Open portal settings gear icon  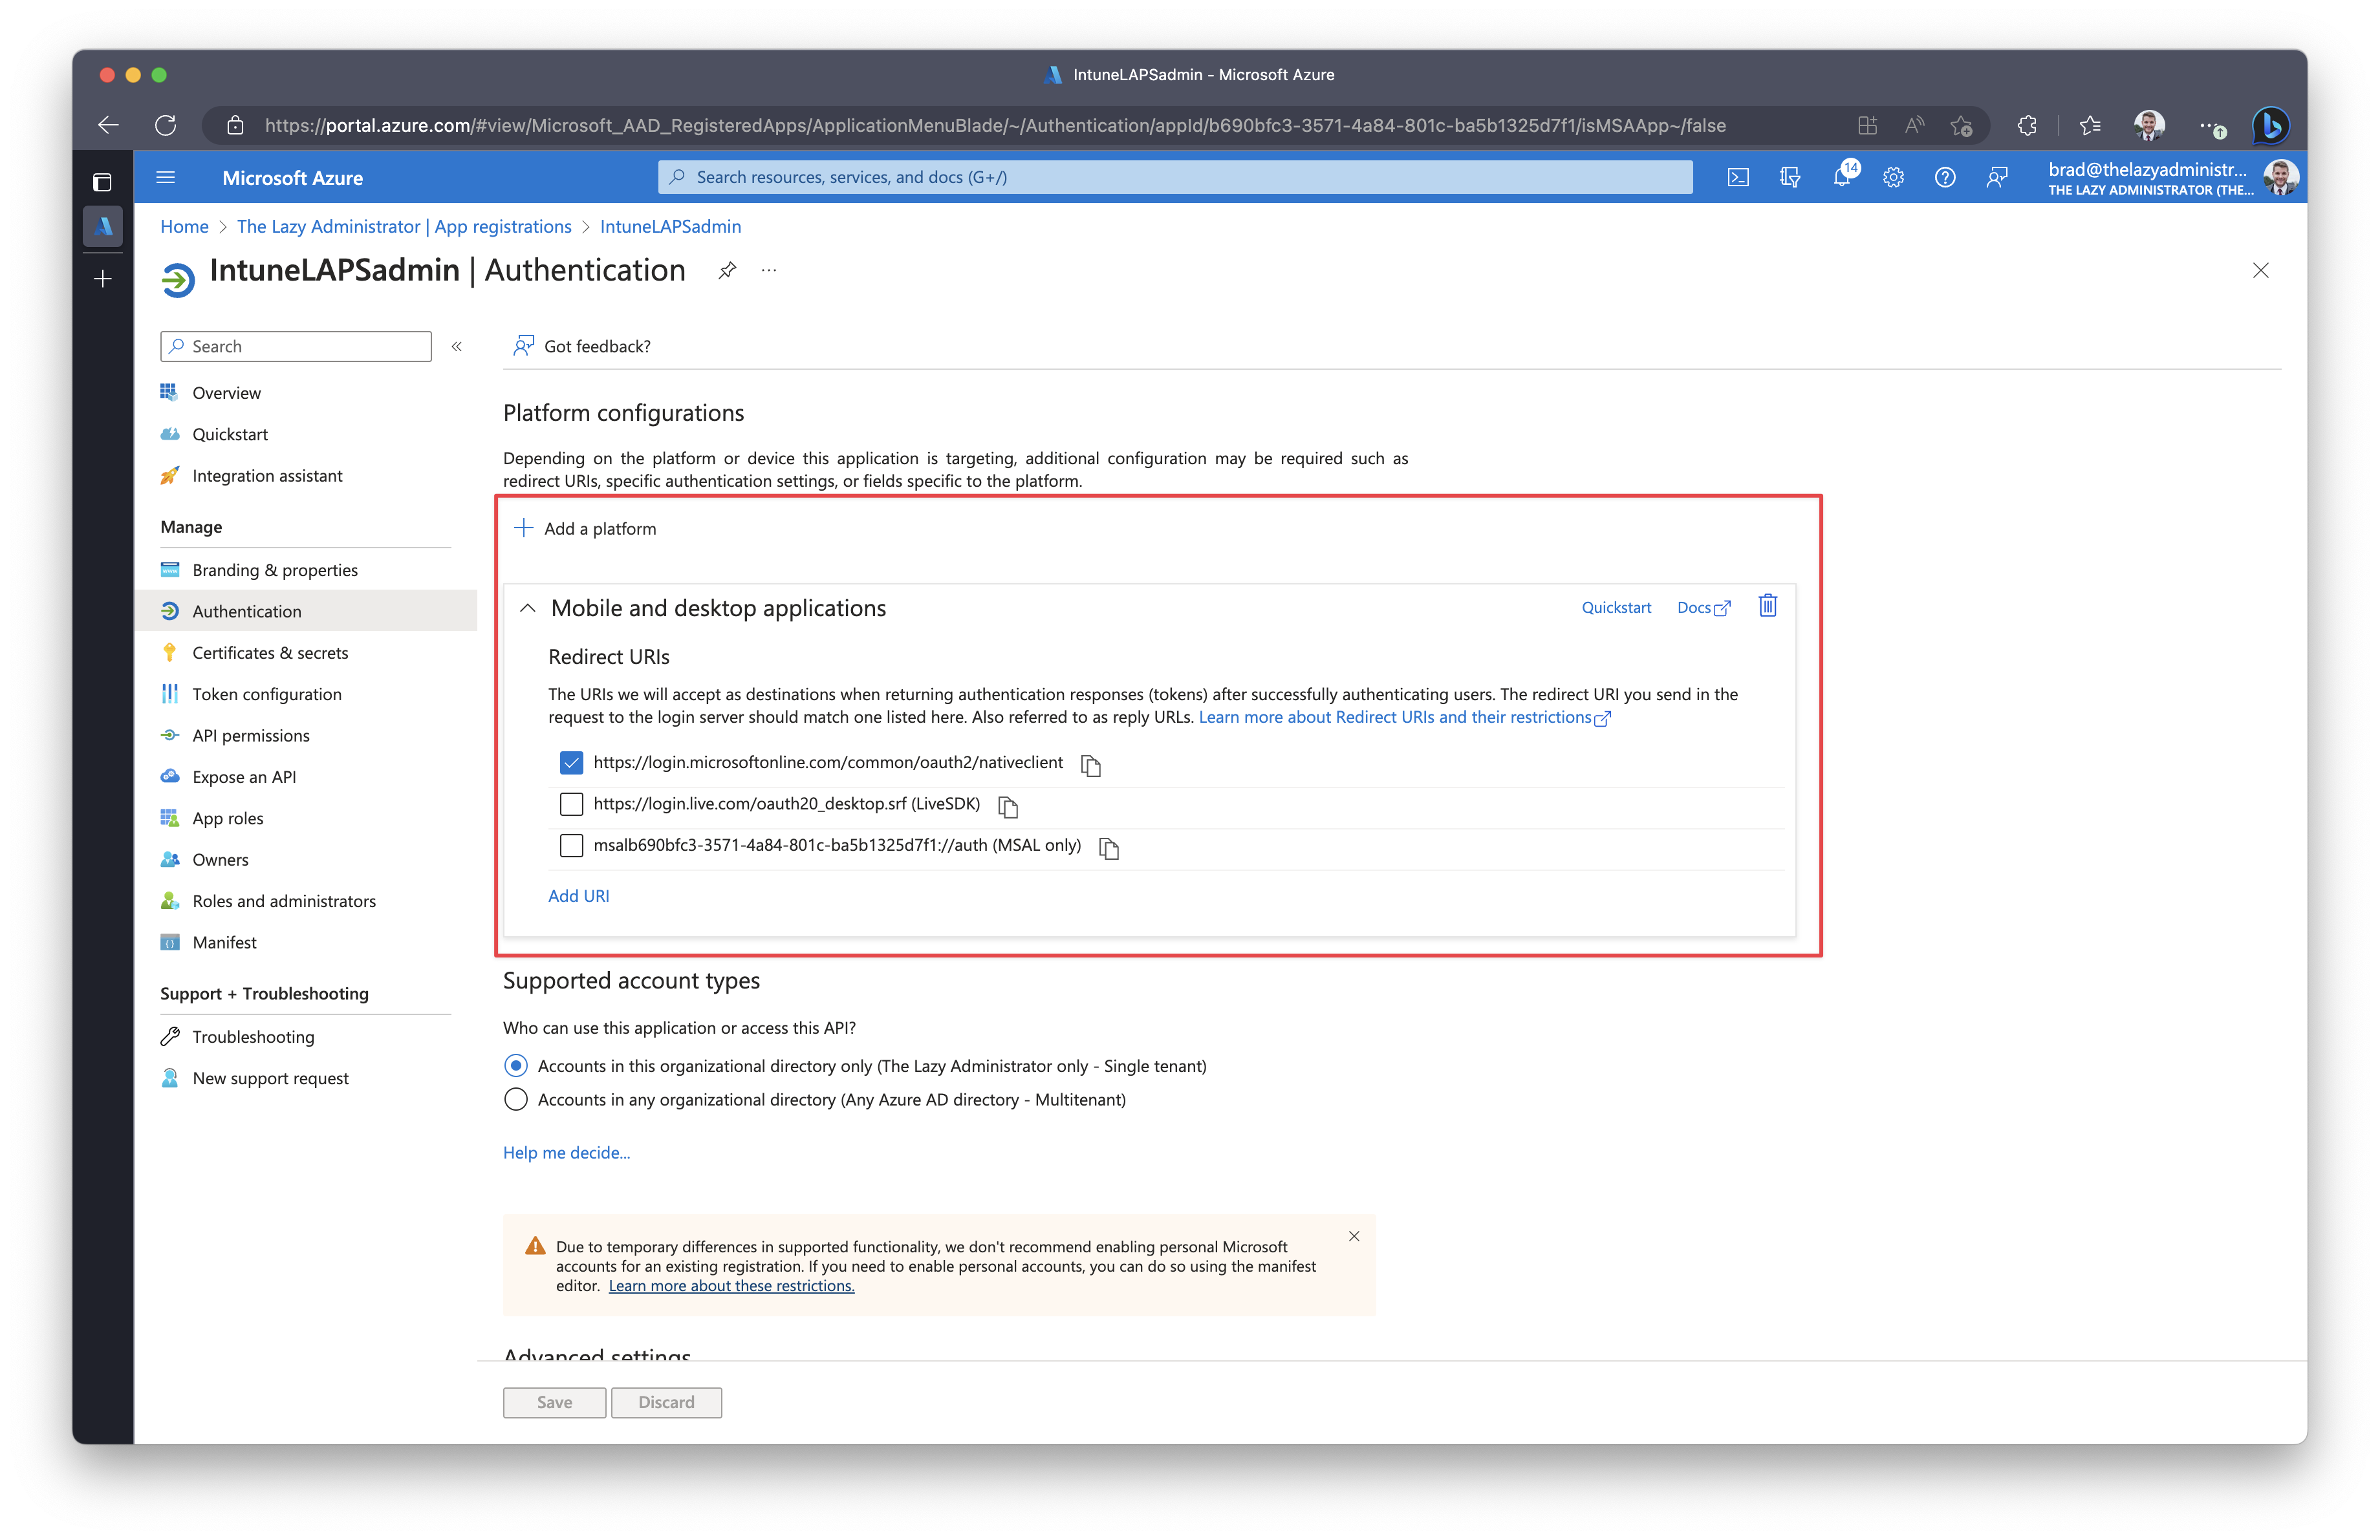(x=1892, y=178)
